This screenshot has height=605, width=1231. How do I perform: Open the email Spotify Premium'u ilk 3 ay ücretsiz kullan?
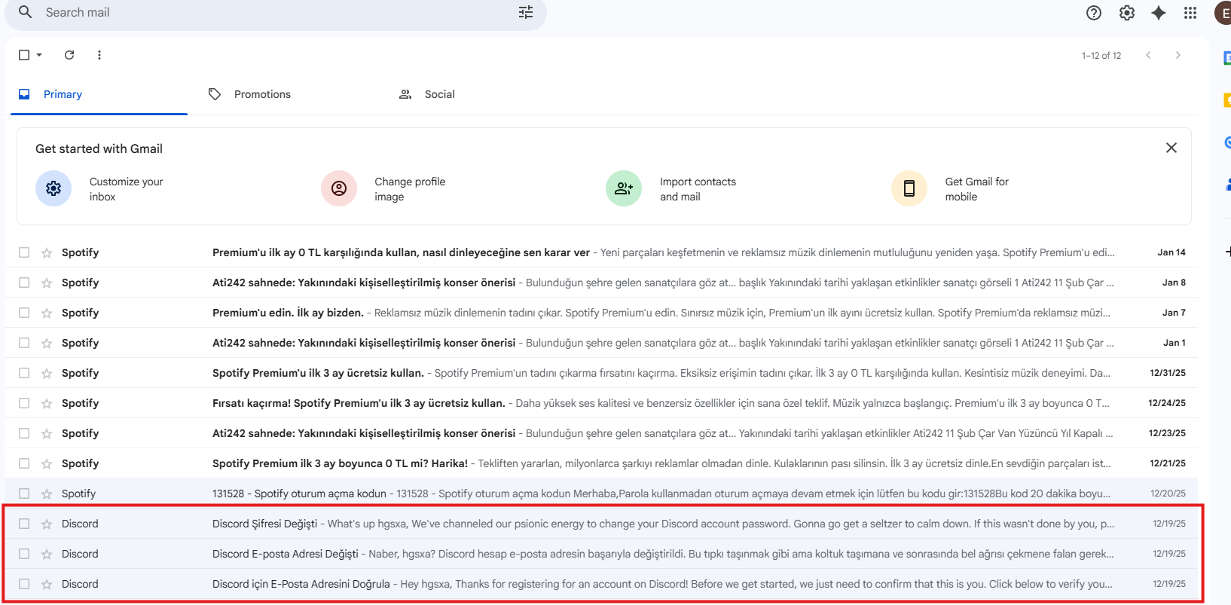(x=601, y=373)
